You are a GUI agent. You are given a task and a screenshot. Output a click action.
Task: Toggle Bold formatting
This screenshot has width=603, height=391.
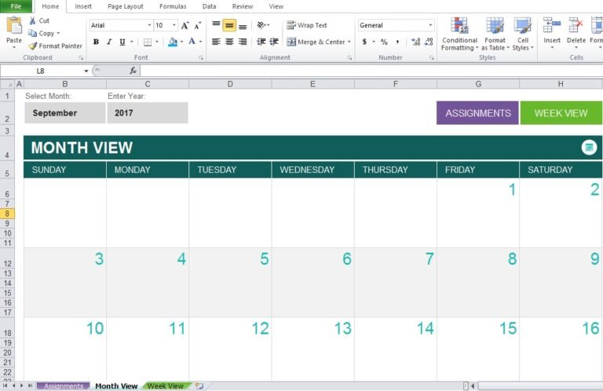(x=96, y=42)
